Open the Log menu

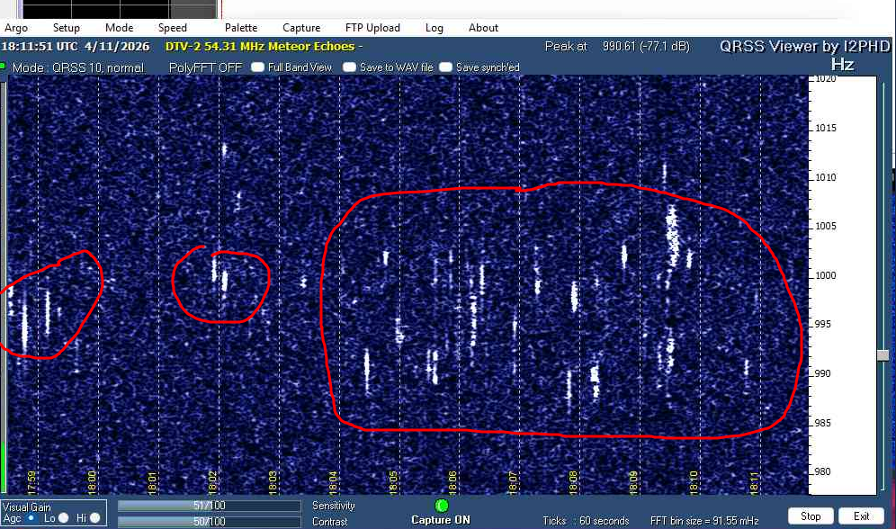(x=435, y=28)
